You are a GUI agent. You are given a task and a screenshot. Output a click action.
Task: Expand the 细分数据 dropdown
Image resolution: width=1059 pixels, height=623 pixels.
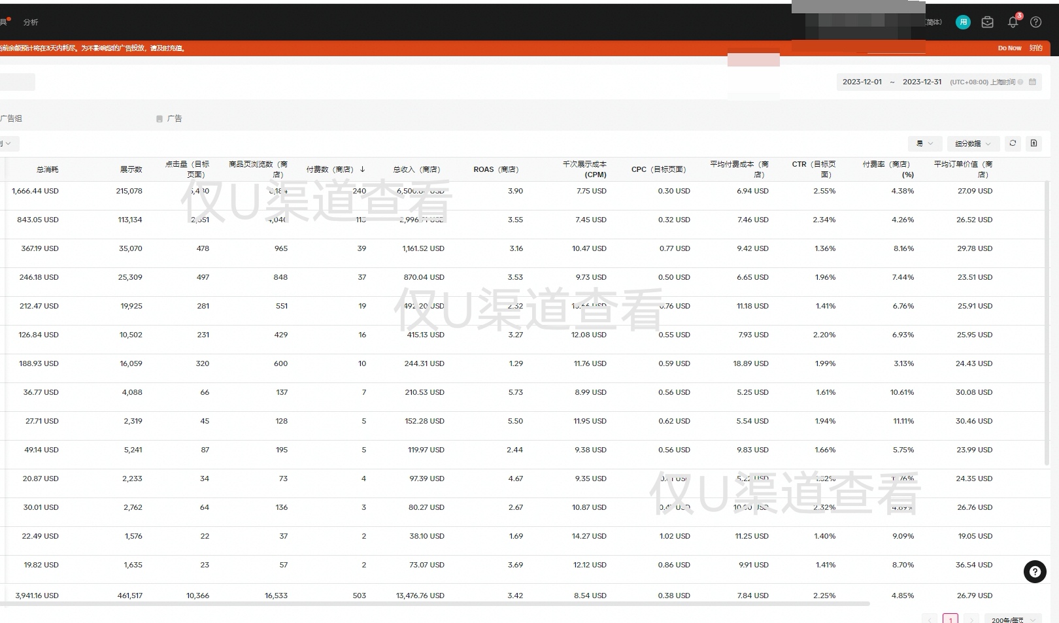coord(973,144)
